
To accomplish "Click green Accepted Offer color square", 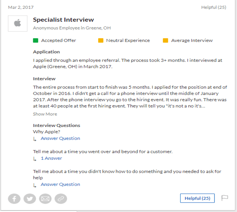I will (36, 41).
